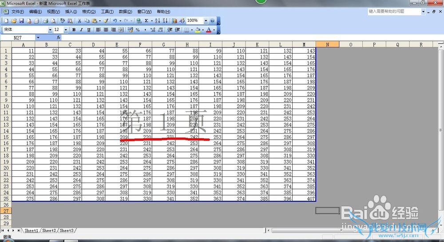Click the Cut scissors icon
Image resolution: width=444 pixels, height=242 pixels.
point(79,21)
